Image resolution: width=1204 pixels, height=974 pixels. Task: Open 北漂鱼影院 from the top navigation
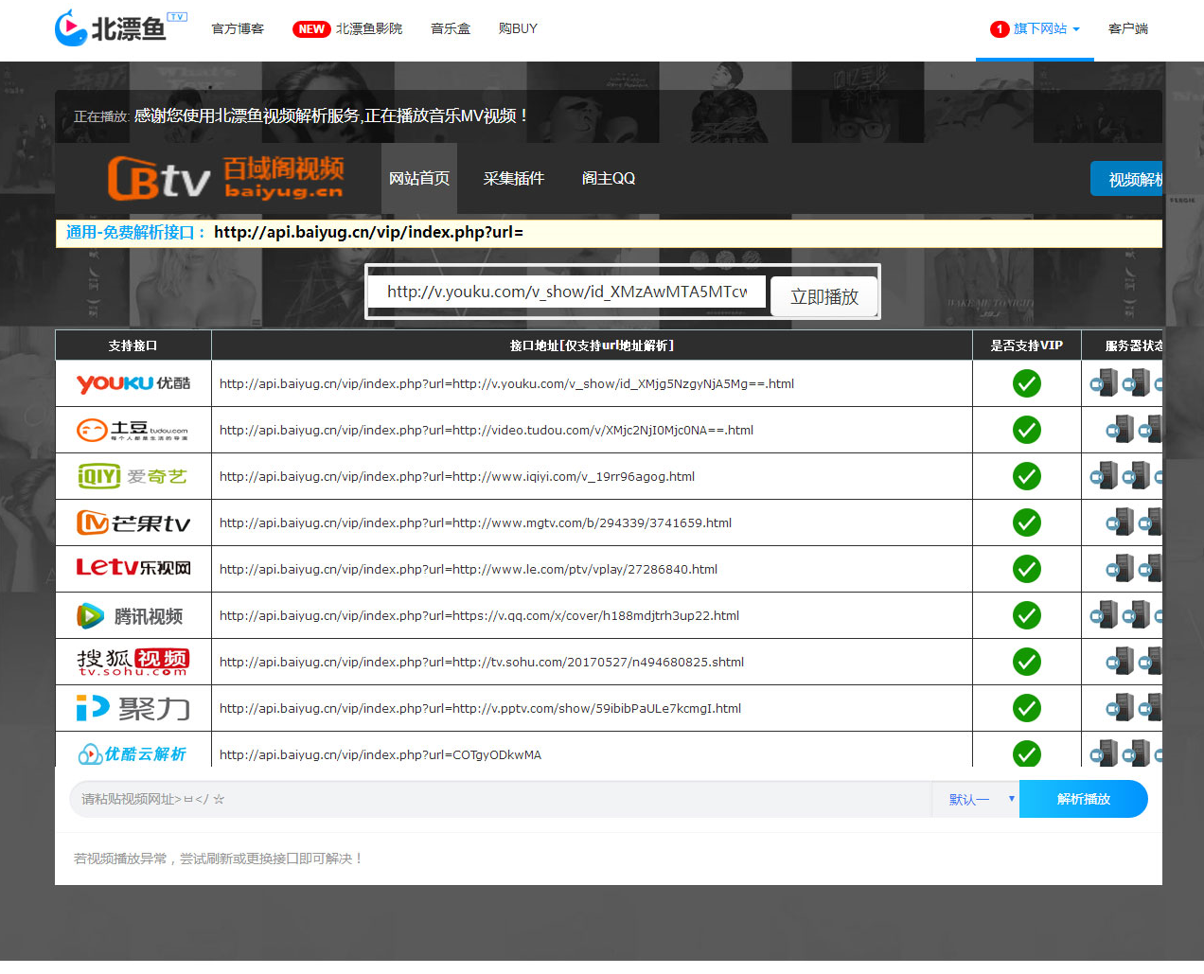click(x=347, y=28)
